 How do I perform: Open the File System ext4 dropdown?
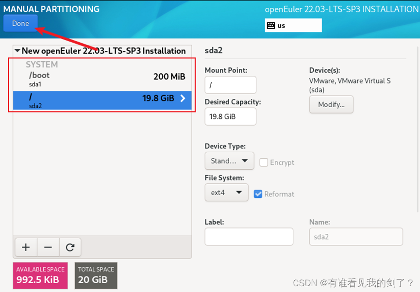(x=226, y=192)
